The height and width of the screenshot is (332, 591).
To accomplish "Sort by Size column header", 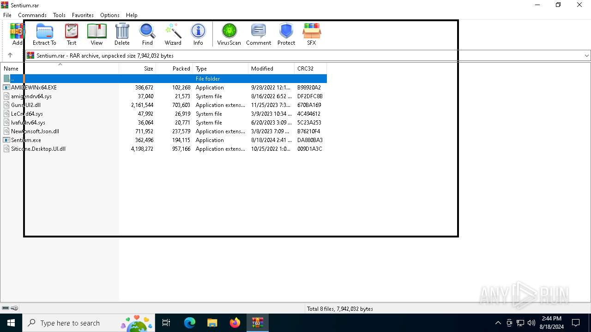I will [x=138, y=68].
